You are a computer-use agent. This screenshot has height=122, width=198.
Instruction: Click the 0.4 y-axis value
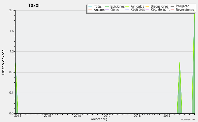(x=11, y=93)
